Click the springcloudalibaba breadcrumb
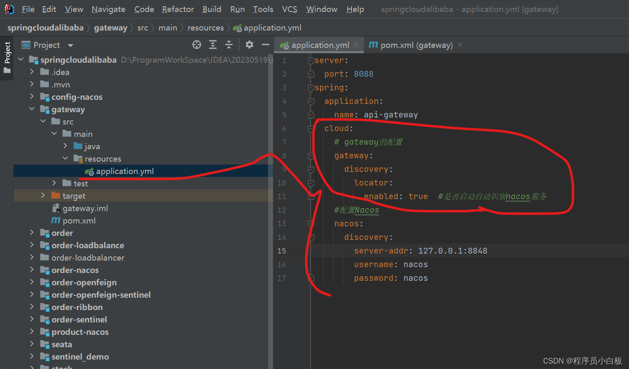 pyautogui.click(x=45, y=28)
